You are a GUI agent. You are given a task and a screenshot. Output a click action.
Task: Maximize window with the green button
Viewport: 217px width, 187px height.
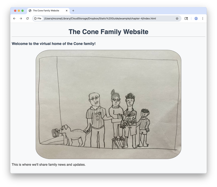23,11
